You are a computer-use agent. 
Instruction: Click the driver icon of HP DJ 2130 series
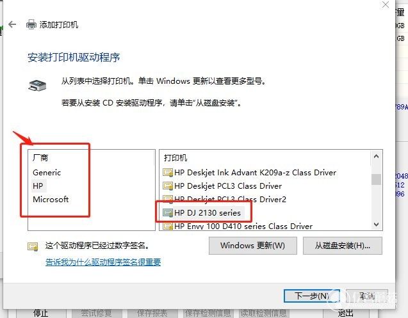168,212
